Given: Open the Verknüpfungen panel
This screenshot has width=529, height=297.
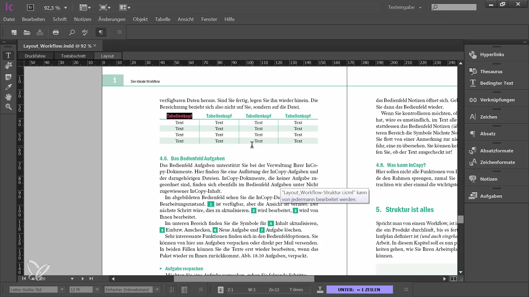Looking at the screenshot, I should (498, 100).
